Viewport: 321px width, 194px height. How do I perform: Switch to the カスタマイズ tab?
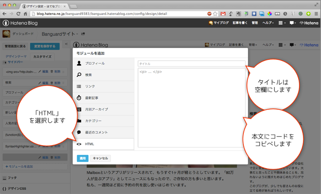[x=42, y=57]
